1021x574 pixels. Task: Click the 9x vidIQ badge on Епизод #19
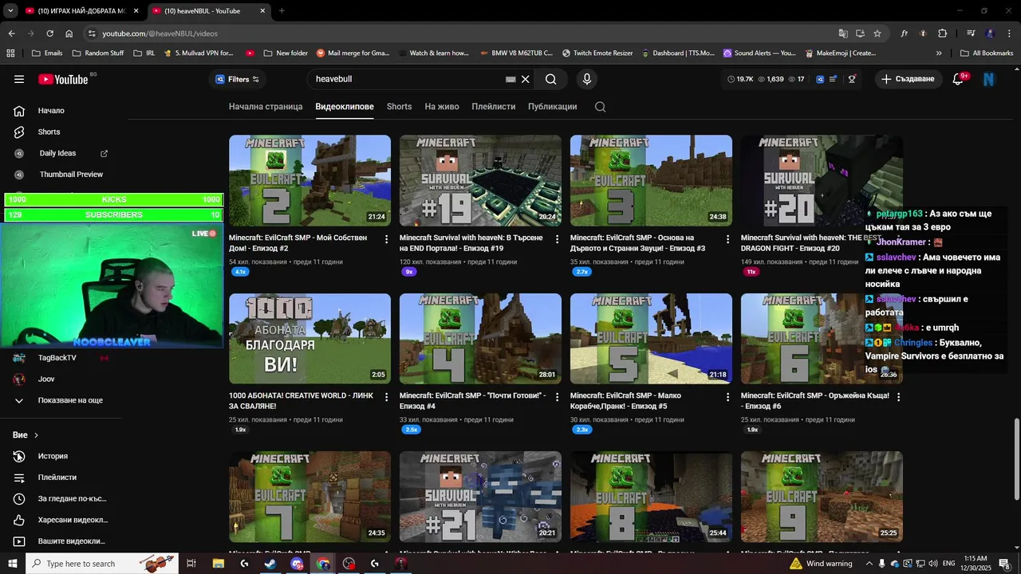point(409,272)
